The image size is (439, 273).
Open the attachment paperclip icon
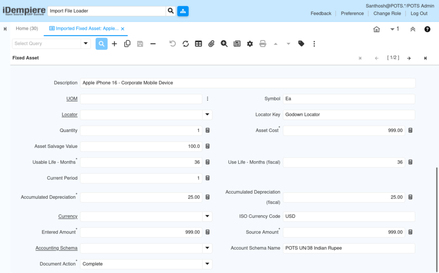tap(211, 44)
